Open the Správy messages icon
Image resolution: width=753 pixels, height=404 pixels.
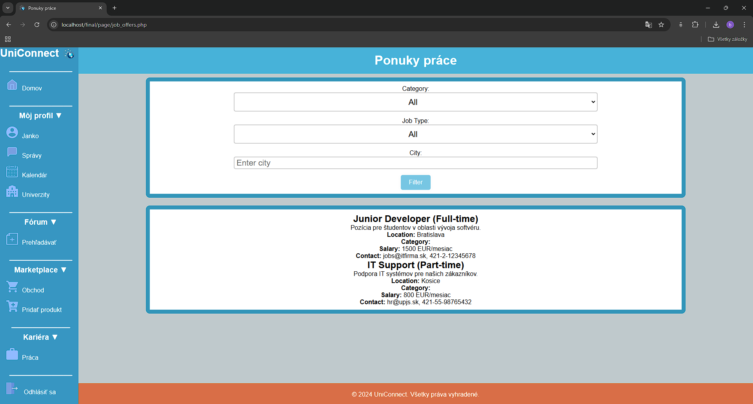point(12,152)
